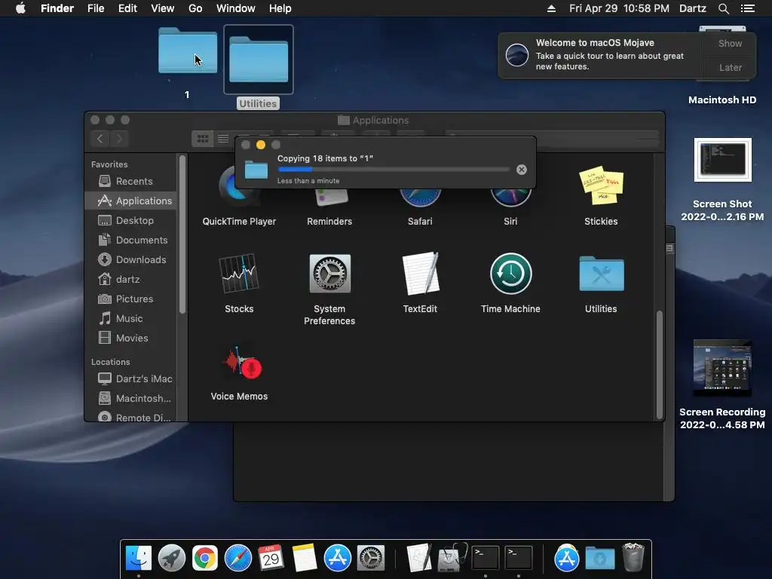
Task: Select Applications in the Finder sidebar
Action: click(x=131, y=201)
